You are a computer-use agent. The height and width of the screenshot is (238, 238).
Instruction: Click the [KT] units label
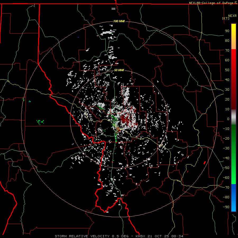click(x=226, y=18)
